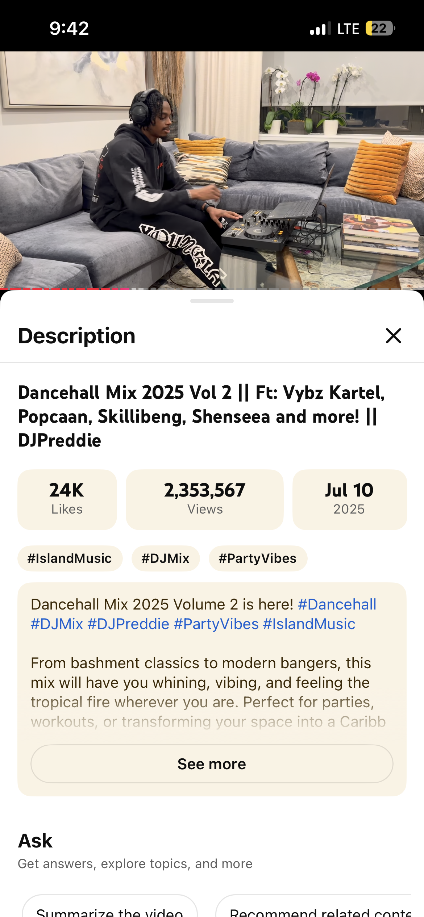Tap the Jul 10 2025 date card
The image size is (424, 917).
(350, 500)
